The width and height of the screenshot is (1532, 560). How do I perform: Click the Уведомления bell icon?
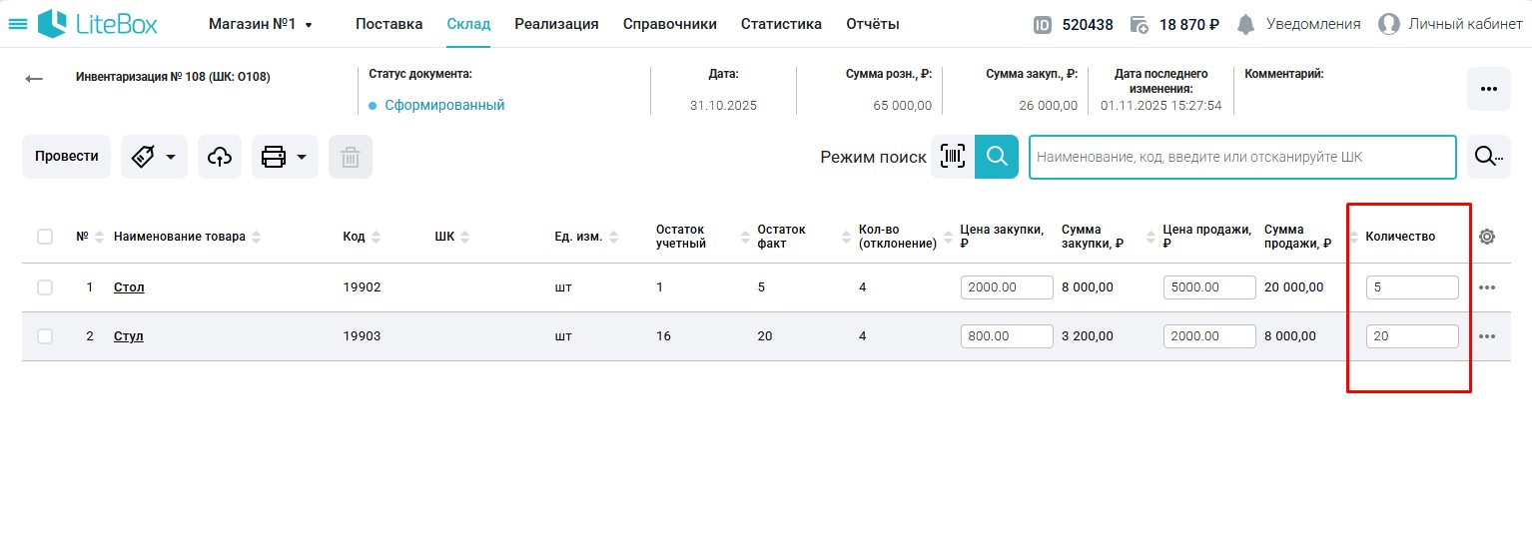[x=1245, y=24]
